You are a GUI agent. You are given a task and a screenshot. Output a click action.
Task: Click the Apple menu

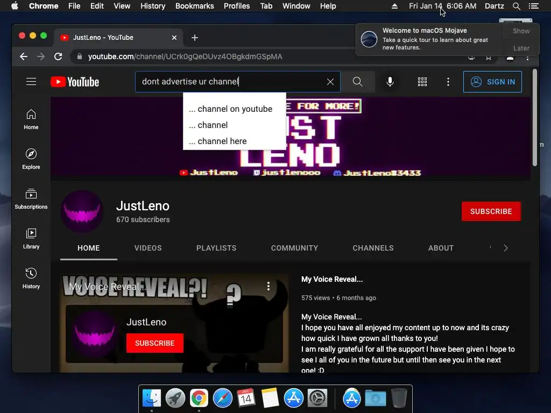(15, 6)
